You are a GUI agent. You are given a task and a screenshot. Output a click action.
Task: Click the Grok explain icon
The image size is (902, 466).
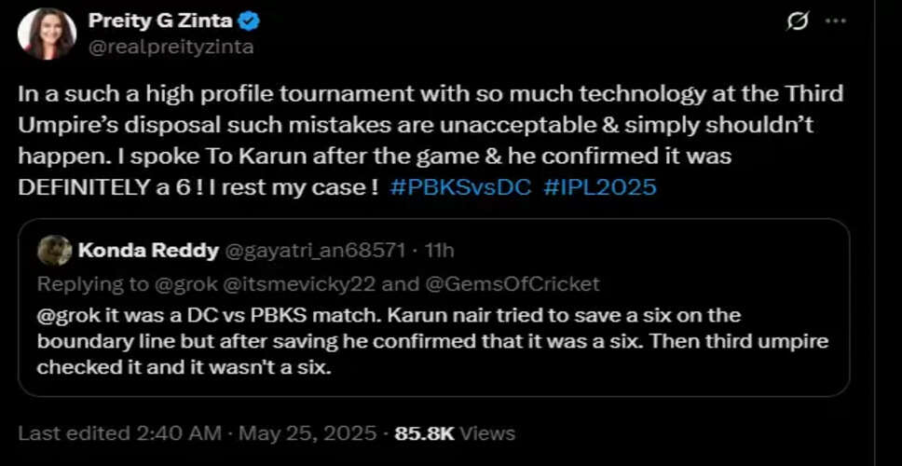click(x=797, y=21)
